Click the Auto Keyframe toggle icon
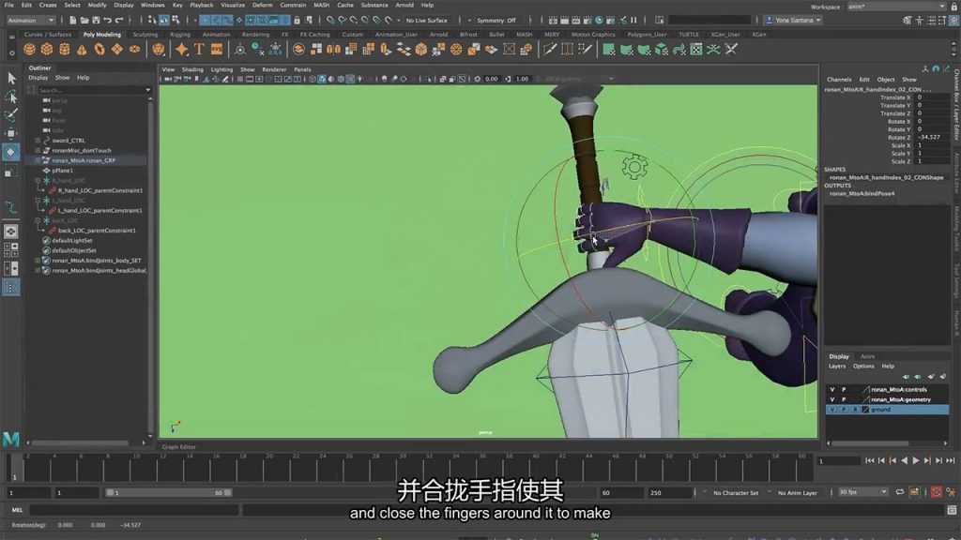 (937, 492)
